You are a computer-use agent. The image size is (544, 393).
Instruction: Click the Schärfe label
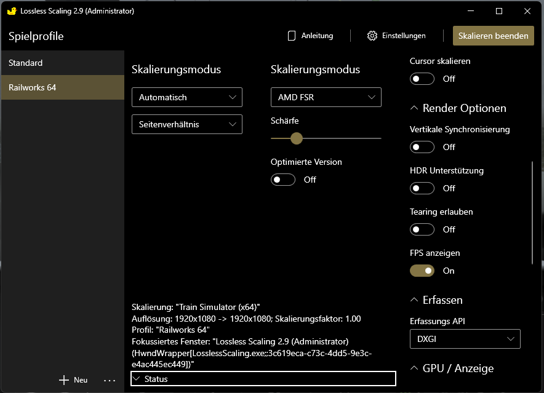pos(284,121)
